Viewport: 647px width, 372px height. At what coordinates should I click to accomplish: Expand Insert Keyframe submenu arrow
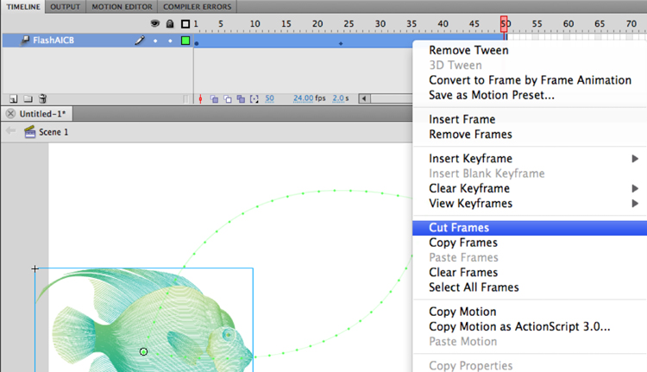635,159
